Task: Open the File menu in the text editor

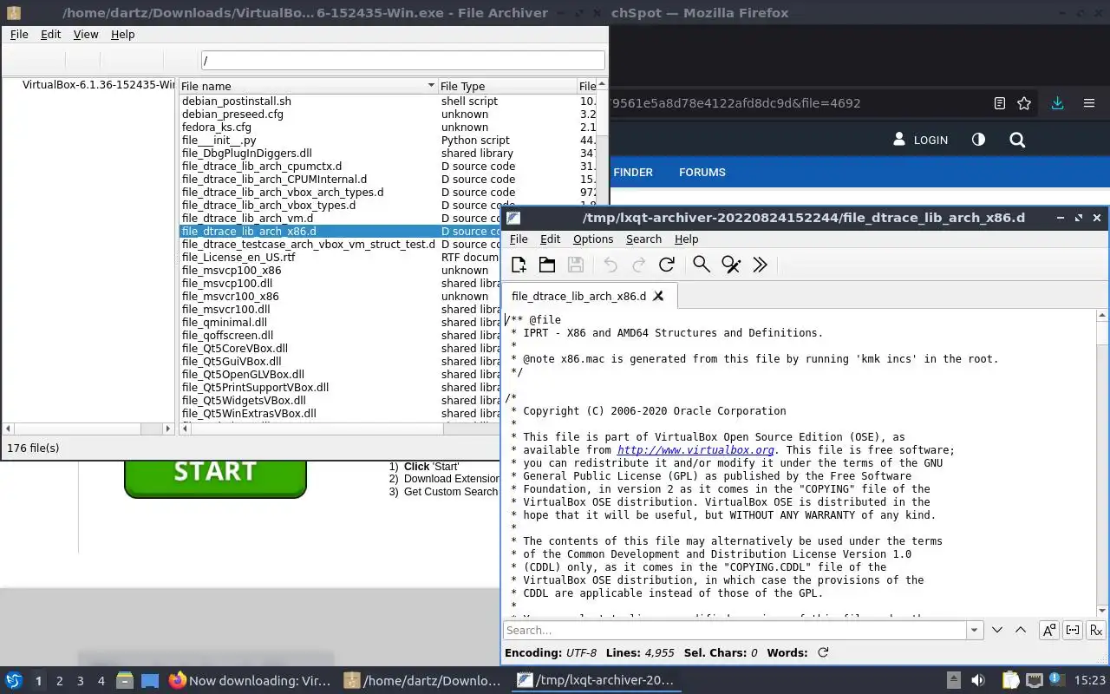Action: point(519,239)
